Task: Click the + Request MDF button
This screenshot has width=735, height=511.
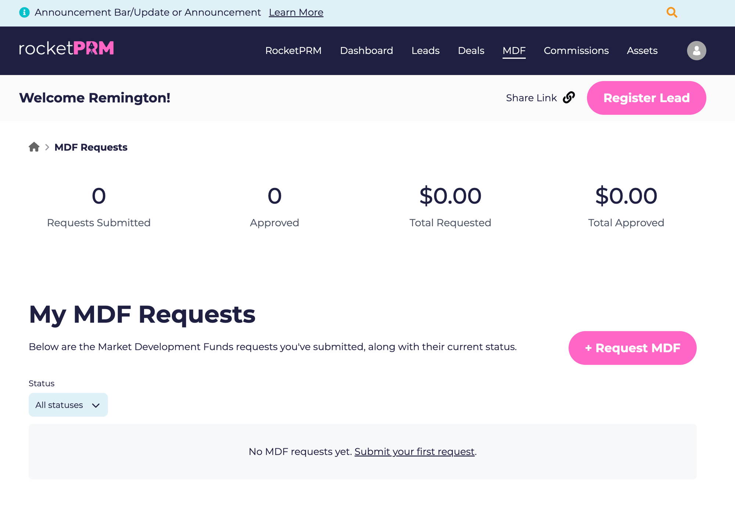Action: pyautogui.click(x=632, y=348)
